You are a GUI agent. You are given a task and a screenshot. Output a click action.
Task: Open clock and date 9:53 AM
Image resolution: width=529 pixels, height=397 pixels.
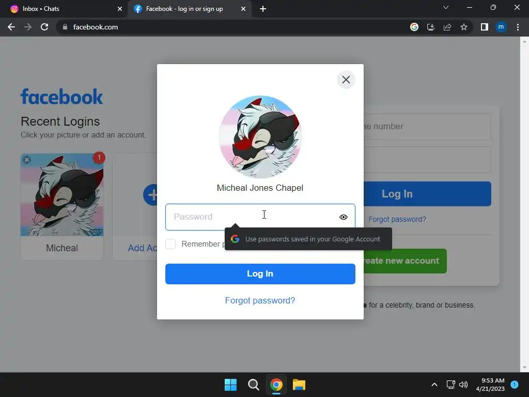click(490, 385)
